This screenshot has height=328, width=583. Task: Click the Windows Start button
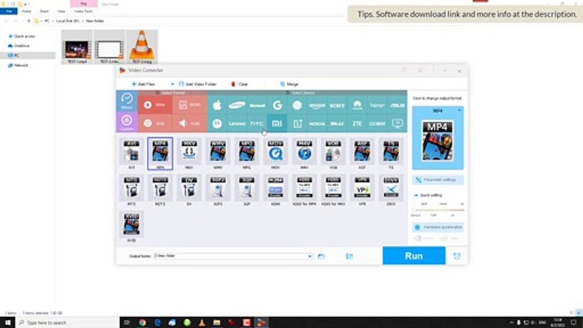pyautogui.click(x=9, y=323)
